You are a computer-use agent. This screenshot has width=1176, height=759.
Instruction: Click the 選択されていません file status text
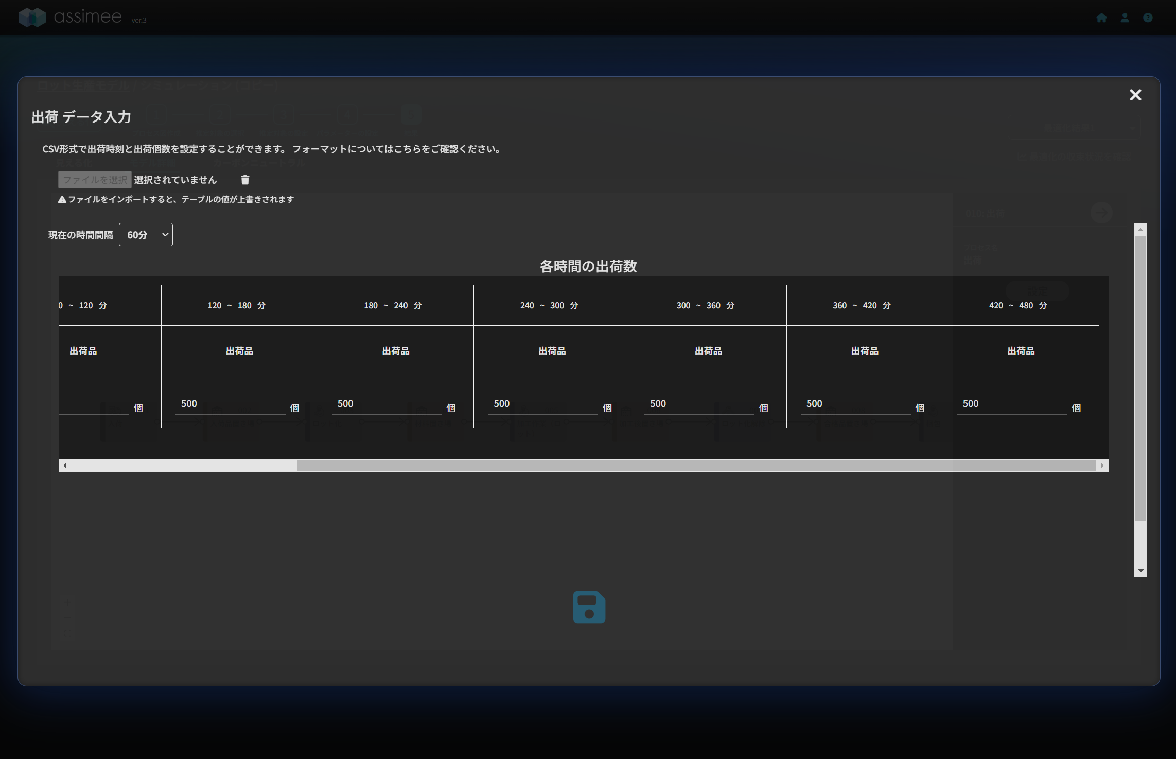point(175,180)
